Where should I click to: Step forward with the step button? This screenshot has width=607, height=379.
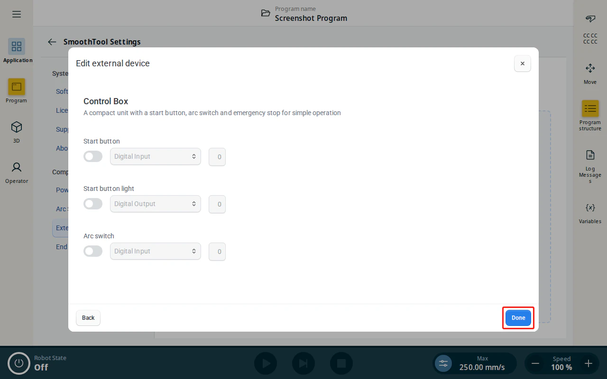(303, 363)
